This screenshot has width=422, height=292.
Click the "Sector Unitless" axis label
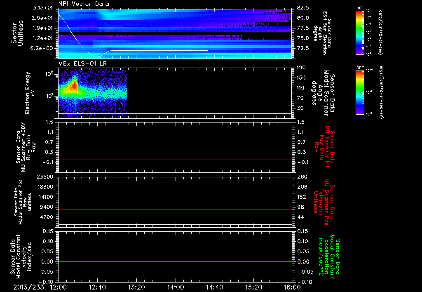click(17, 33)
